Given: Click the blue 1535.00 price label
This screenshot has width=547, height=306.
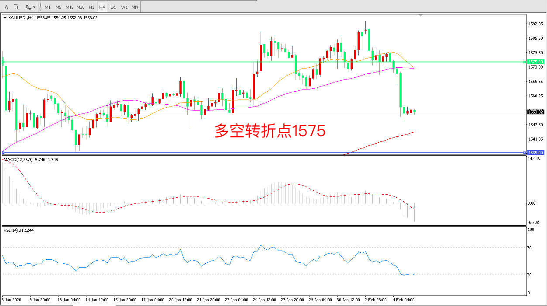Looking at the screenshot, I should 536,152.
